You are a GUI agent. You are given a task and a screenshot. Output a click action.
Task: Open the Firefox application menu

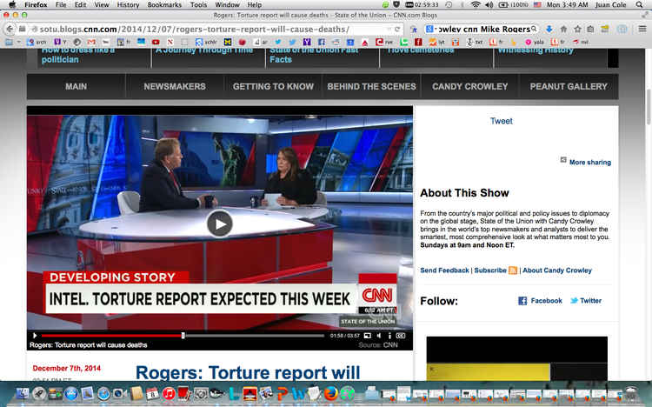pyautogui.click(x=36, y=5)
